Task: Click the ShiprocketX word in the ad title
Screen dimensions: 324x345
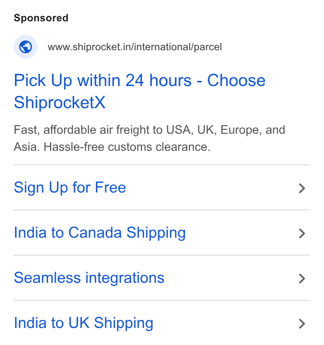Action: [60, 102]
